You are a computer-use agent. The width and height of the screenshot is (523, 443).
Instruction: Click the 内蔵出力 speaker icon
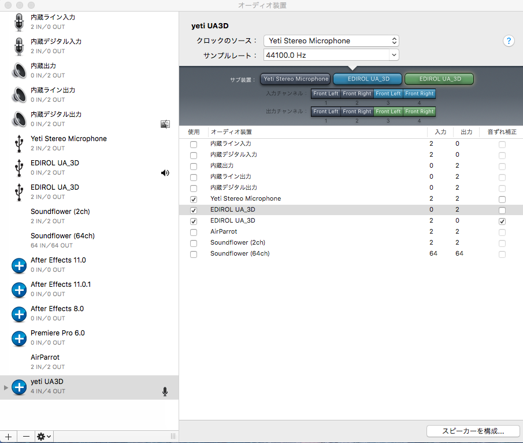coord(19,71)
